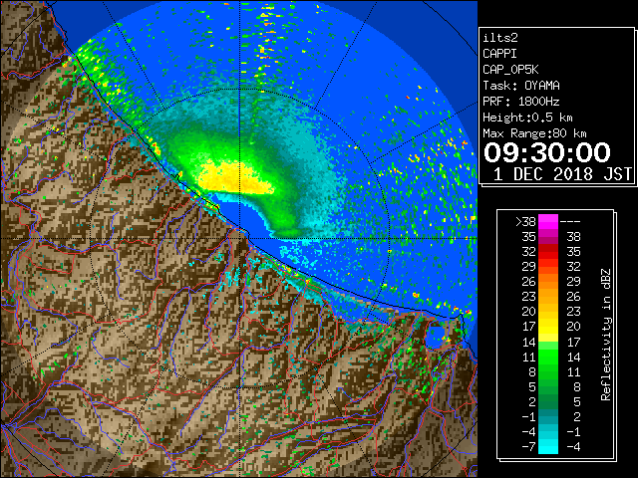Click the 'Height:0.5 km' line
Screen dimensions: 638x478
coord(527,118)
